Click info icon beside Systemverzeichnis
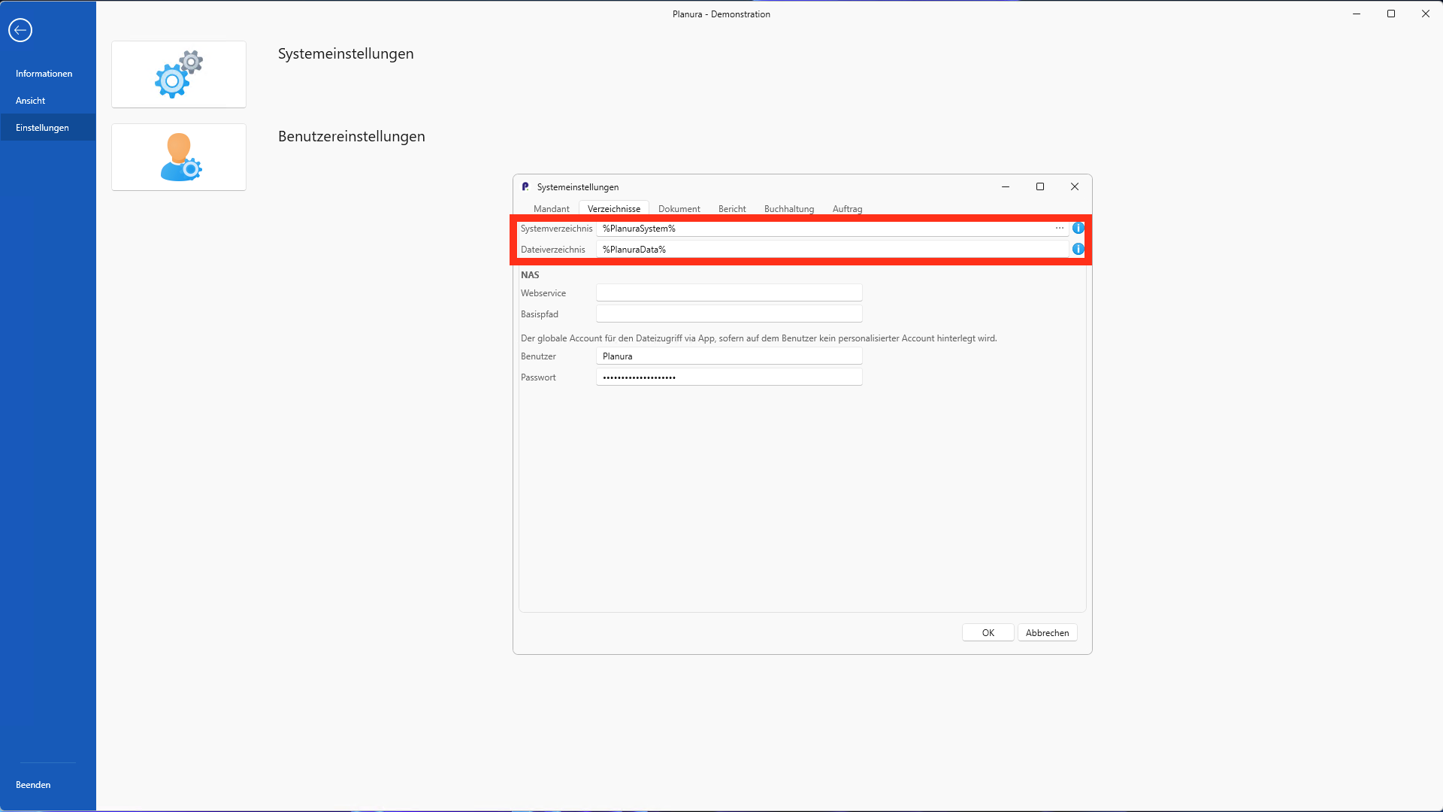The width and height of the screenshot is (1443, 812). tap(1078, 228)
